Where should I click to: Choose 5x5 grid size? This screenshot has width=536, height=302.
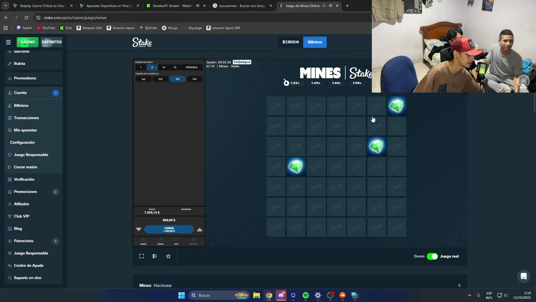(160, 79)
